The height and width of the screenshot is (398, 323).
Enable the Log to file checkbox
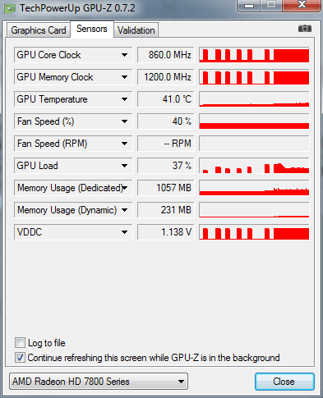click(20, 343)
